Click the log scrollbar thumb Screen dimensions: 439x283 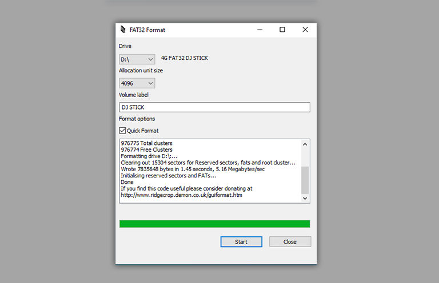[305, 180]
